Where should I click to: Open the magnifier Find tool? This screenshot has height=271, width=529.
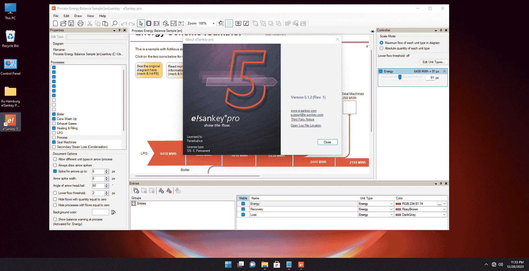click(x=115, y=23)
